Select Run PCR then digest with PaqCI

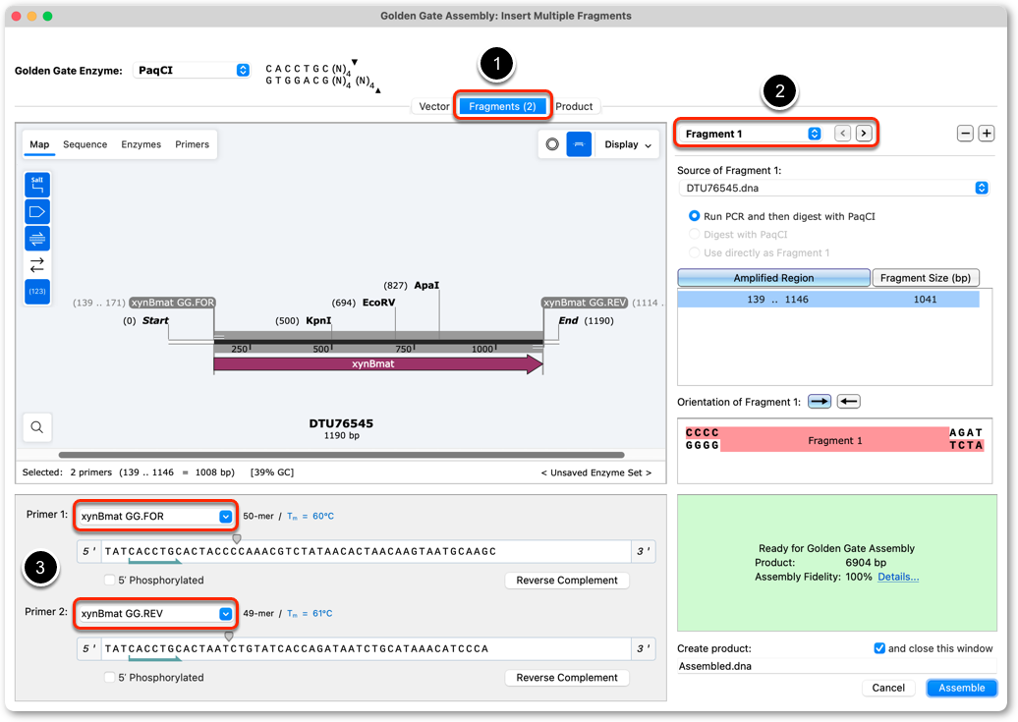pyautogui.click(x=694, y=215)
